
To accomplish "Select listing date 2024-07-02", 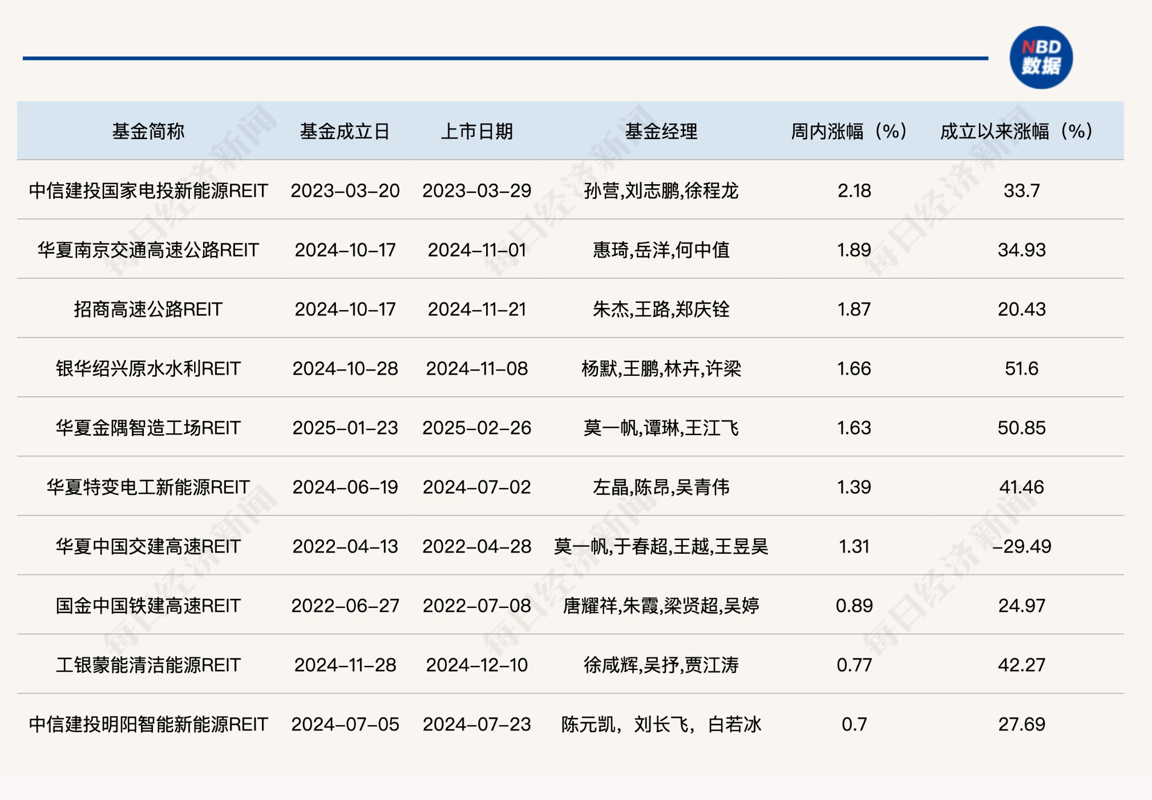I will click(477, 487).
